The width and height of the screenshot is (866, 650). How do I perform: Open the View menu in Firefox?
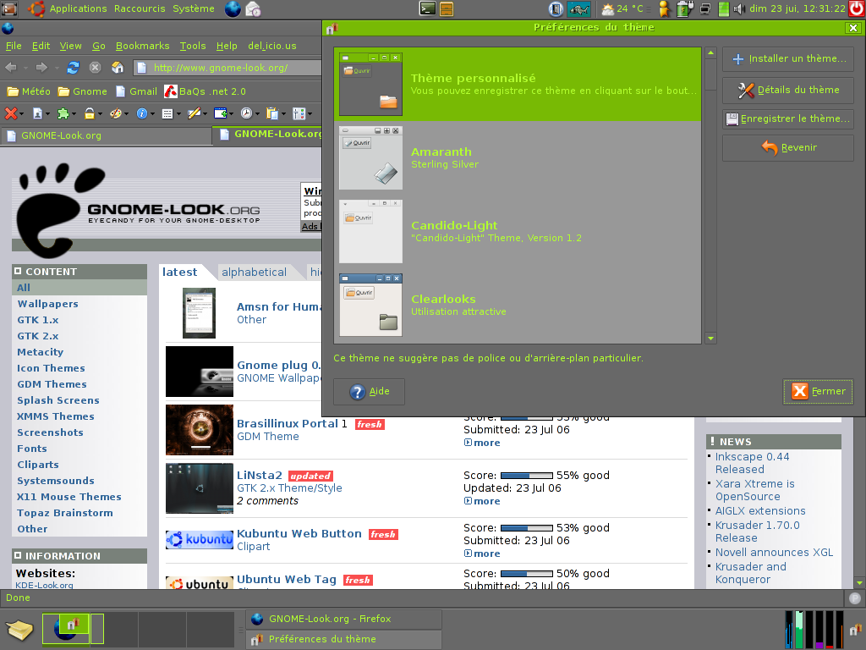tap(71, 46)
